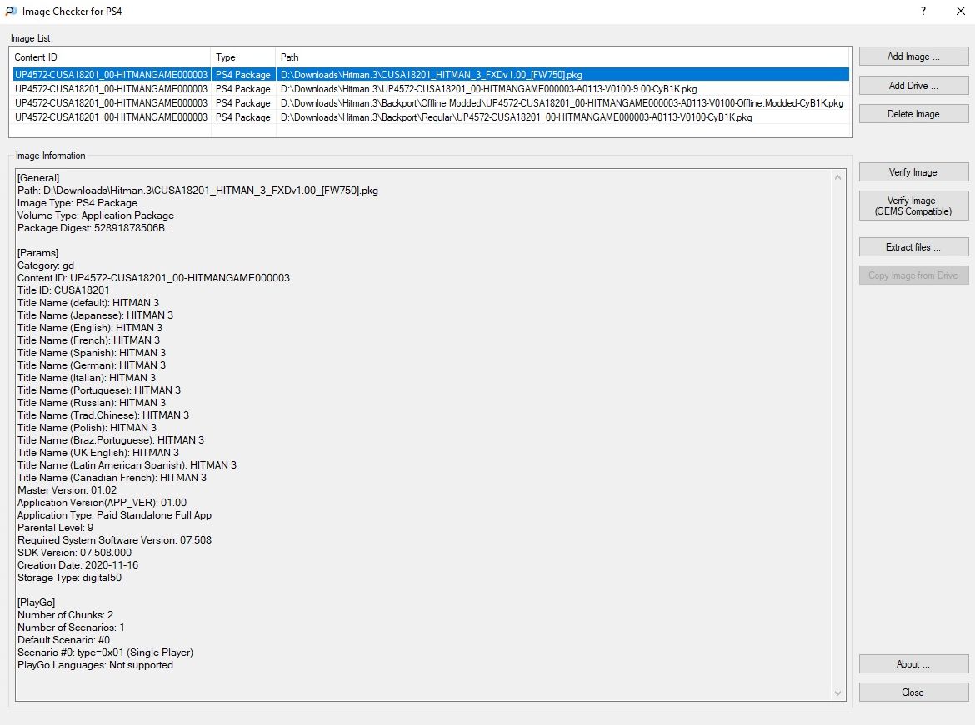Sort list by Content ID column header
This screenshot has height=725, width=975.
pyautogui.click(x=110, y=57)
